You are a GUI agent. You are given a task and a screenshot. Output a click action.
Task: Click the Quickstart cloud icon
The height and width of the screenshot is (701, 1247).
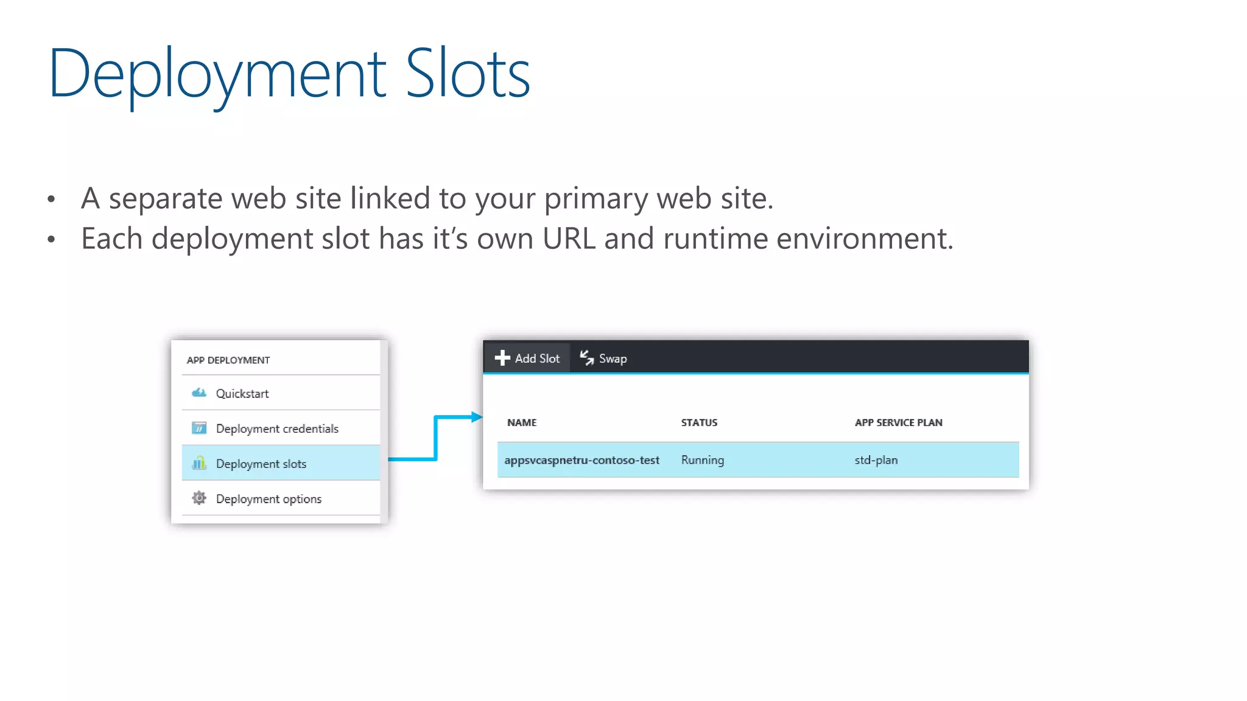199,393
